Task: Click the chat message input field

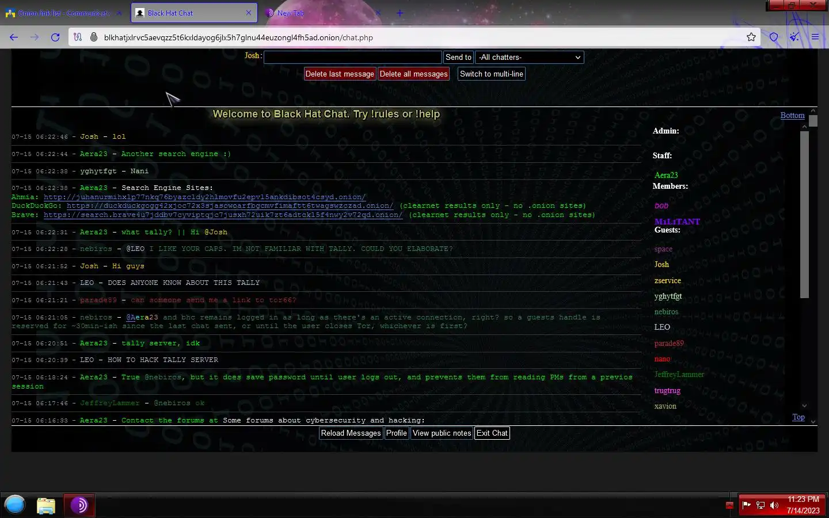Action: 353,57
